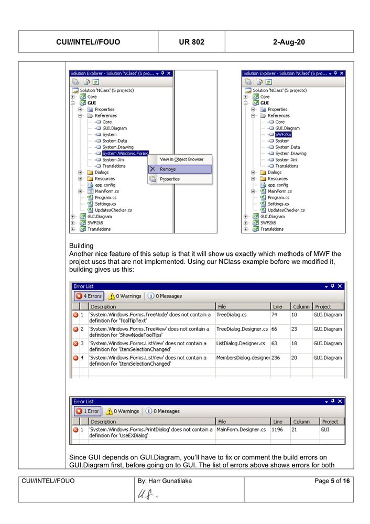Toggle the 1 Error filter button
The image size is (370, 524).
[88, 411]
